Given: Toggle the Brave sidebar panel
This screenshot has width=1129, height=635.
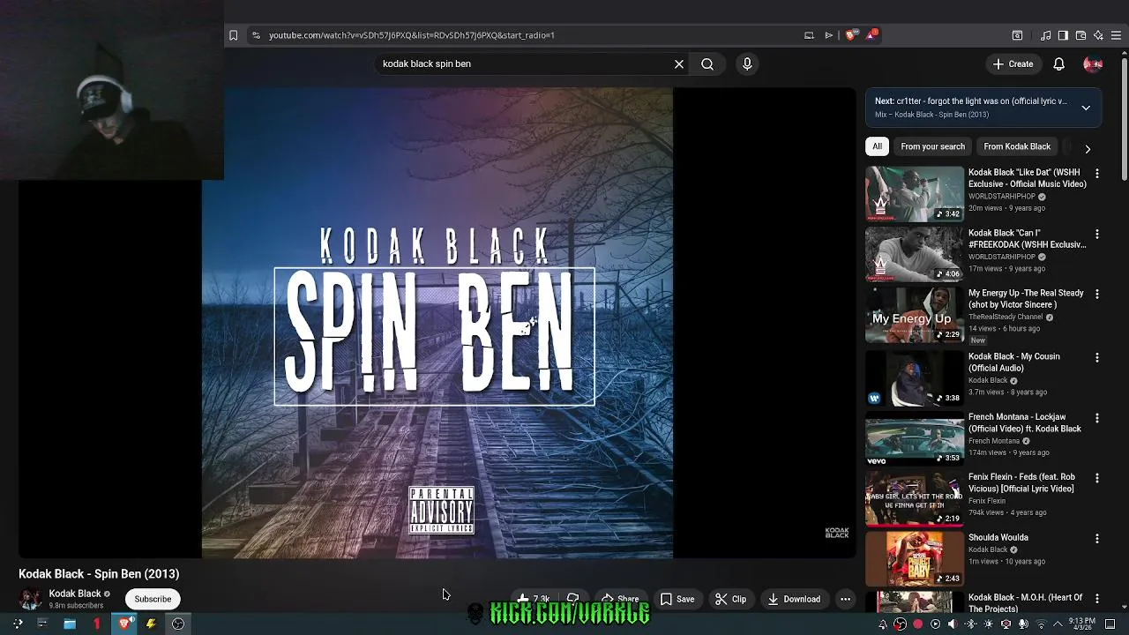Looking at the screenshot, I should [1063, 35].
